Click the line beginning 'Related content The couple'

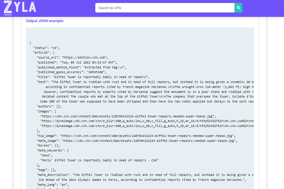point(148,96)
